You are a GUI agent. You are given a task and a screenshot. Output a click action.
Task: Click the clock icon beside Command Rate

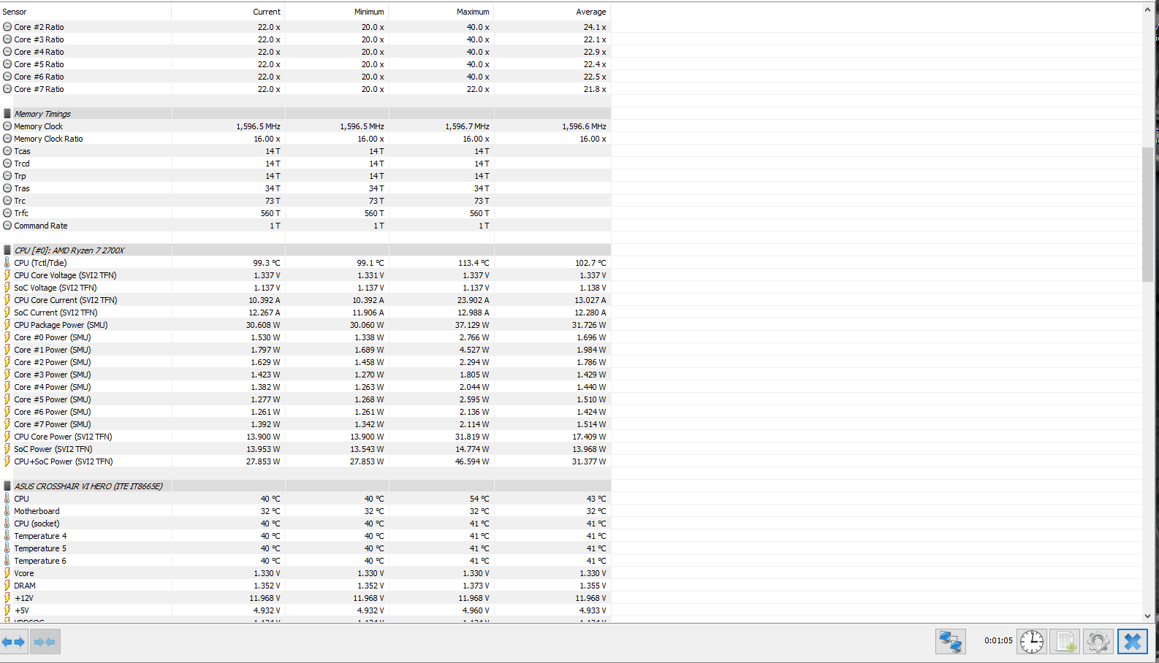[x=7, y=226]
